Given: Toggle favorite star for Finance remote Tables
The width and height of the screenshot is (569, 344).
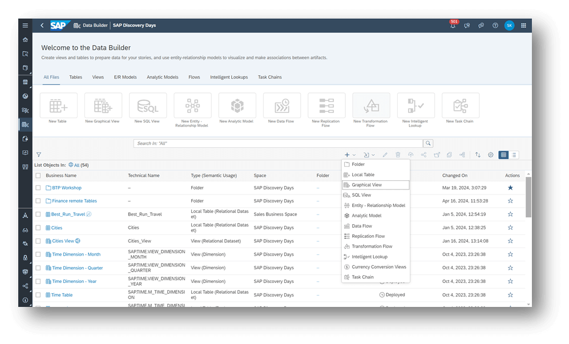Looking at the screenshot, I should [x=510, y=201].
